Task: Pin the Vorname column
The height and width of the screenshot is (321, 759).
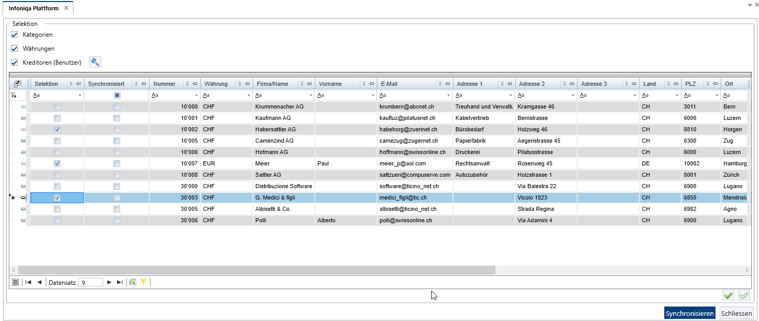Action: tap(371, 84)
